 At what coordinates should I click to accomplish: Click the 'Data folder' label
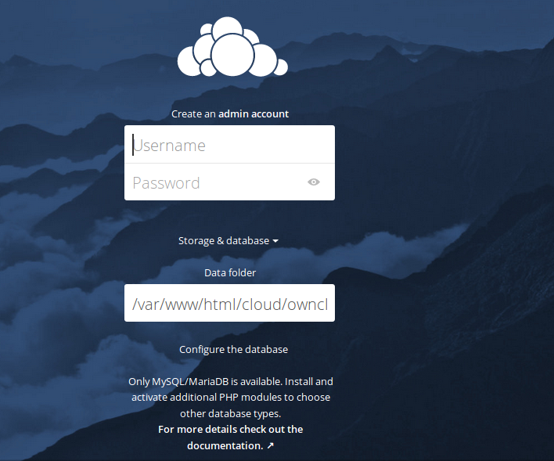point(230,272)
